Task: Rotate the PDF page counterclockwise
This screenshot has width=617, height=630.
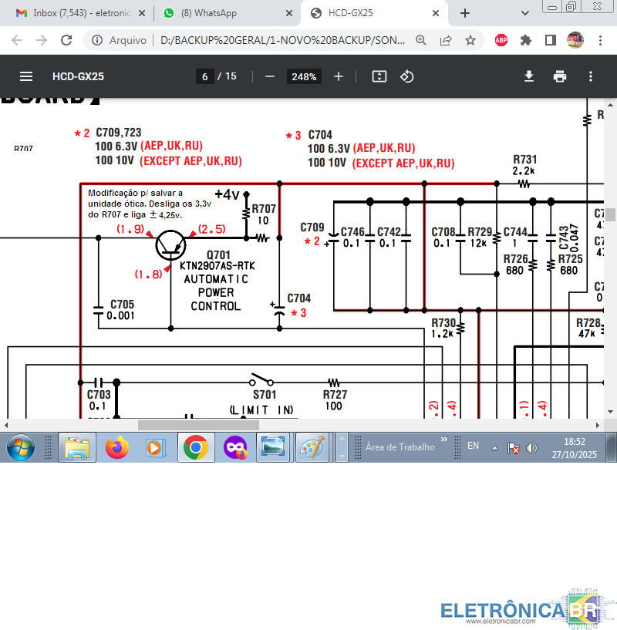Action: pos(407,76)
